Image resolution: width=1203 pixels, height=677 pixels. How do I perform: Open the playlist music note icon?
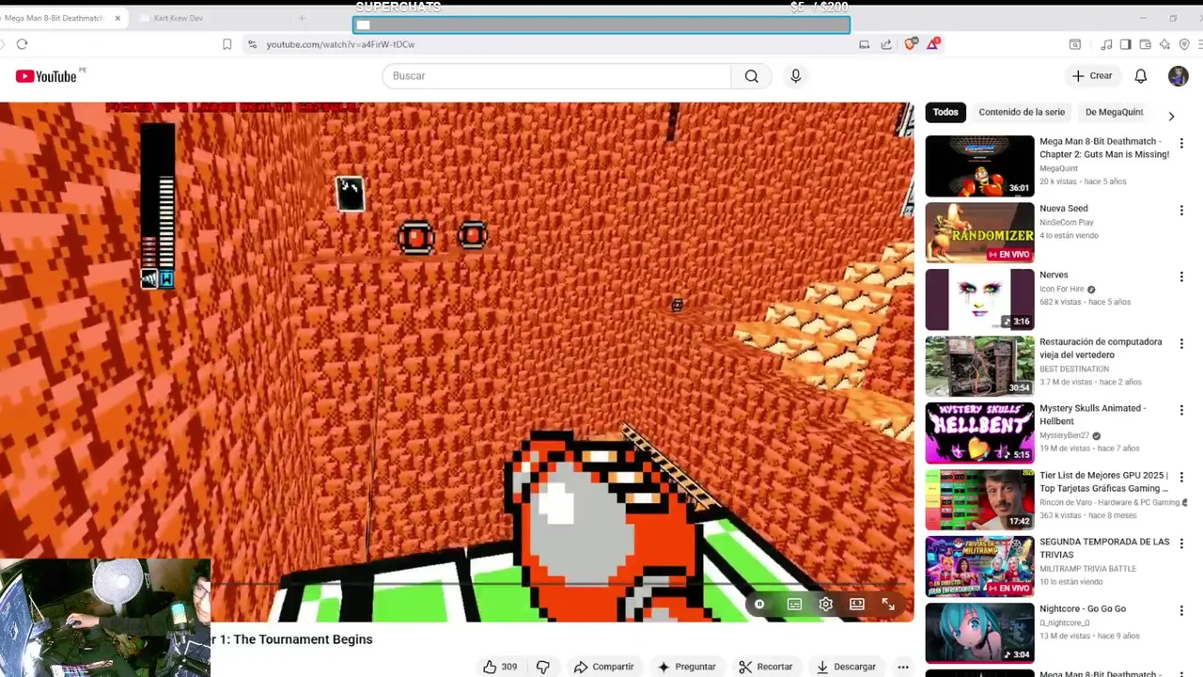tap(1106, 44)
